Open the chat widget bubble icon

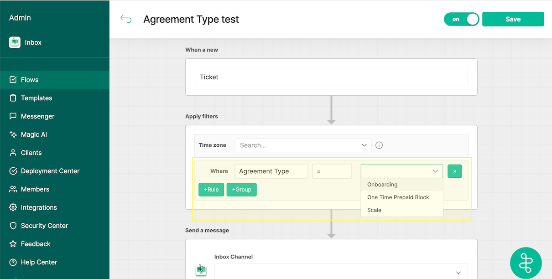tap(526, 263)
